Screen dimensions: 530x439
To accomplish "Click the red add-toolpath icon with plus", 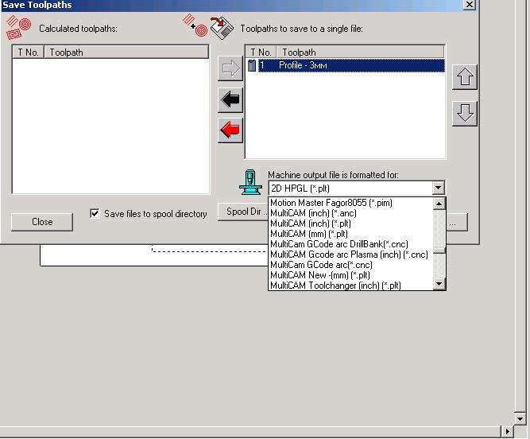I will point(195,25).
